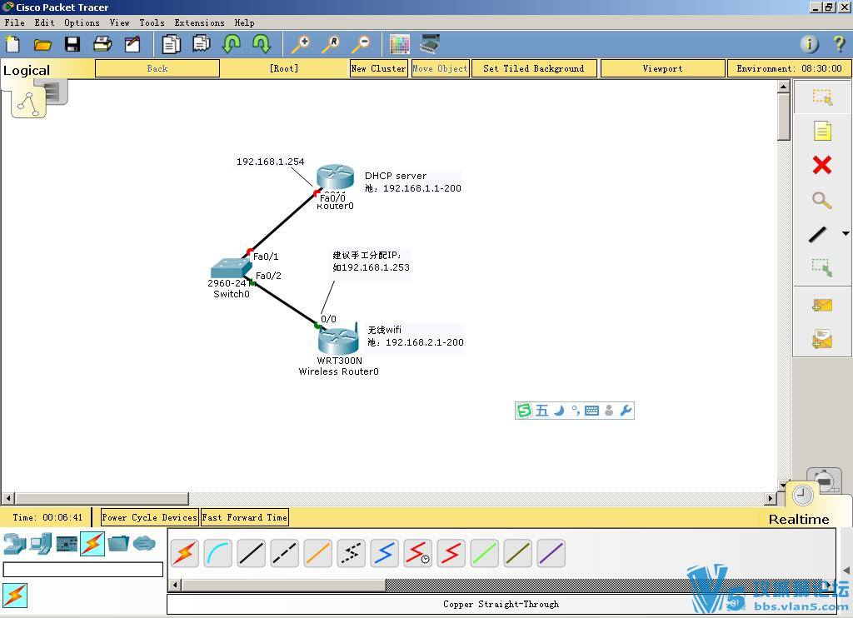Activate the Select tool in the right panel
This screenshot has width=853, height=618.
click(821, 97)
